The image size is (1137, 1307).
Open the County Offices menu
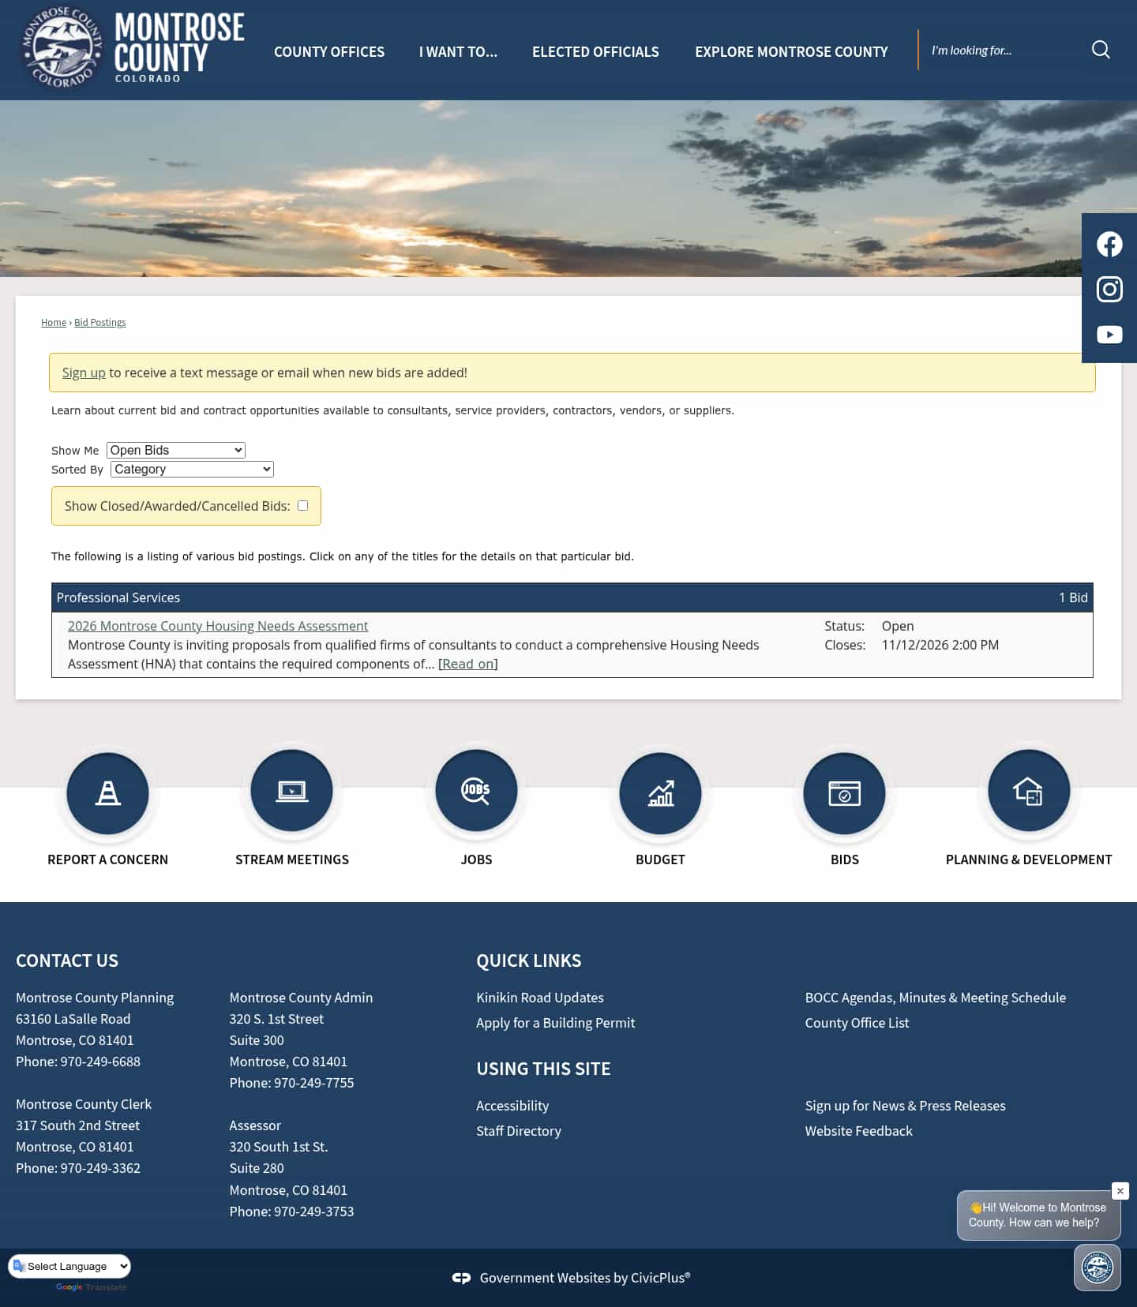pos(329,51)
